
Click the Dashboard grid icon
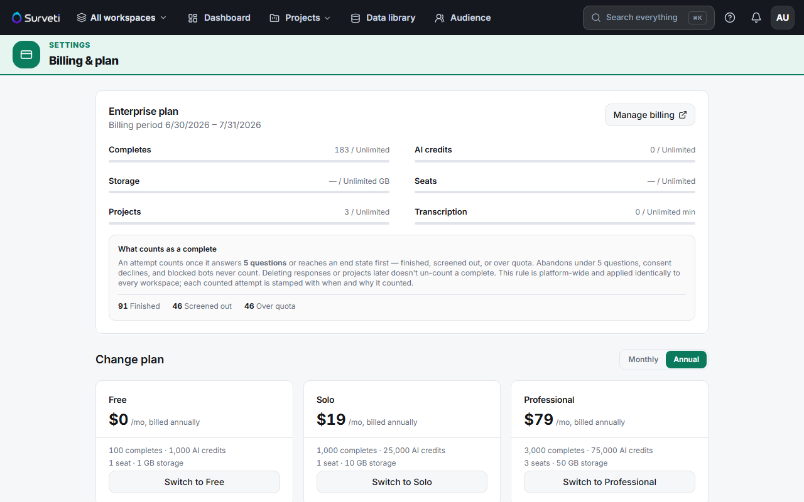tap(193, 18)
